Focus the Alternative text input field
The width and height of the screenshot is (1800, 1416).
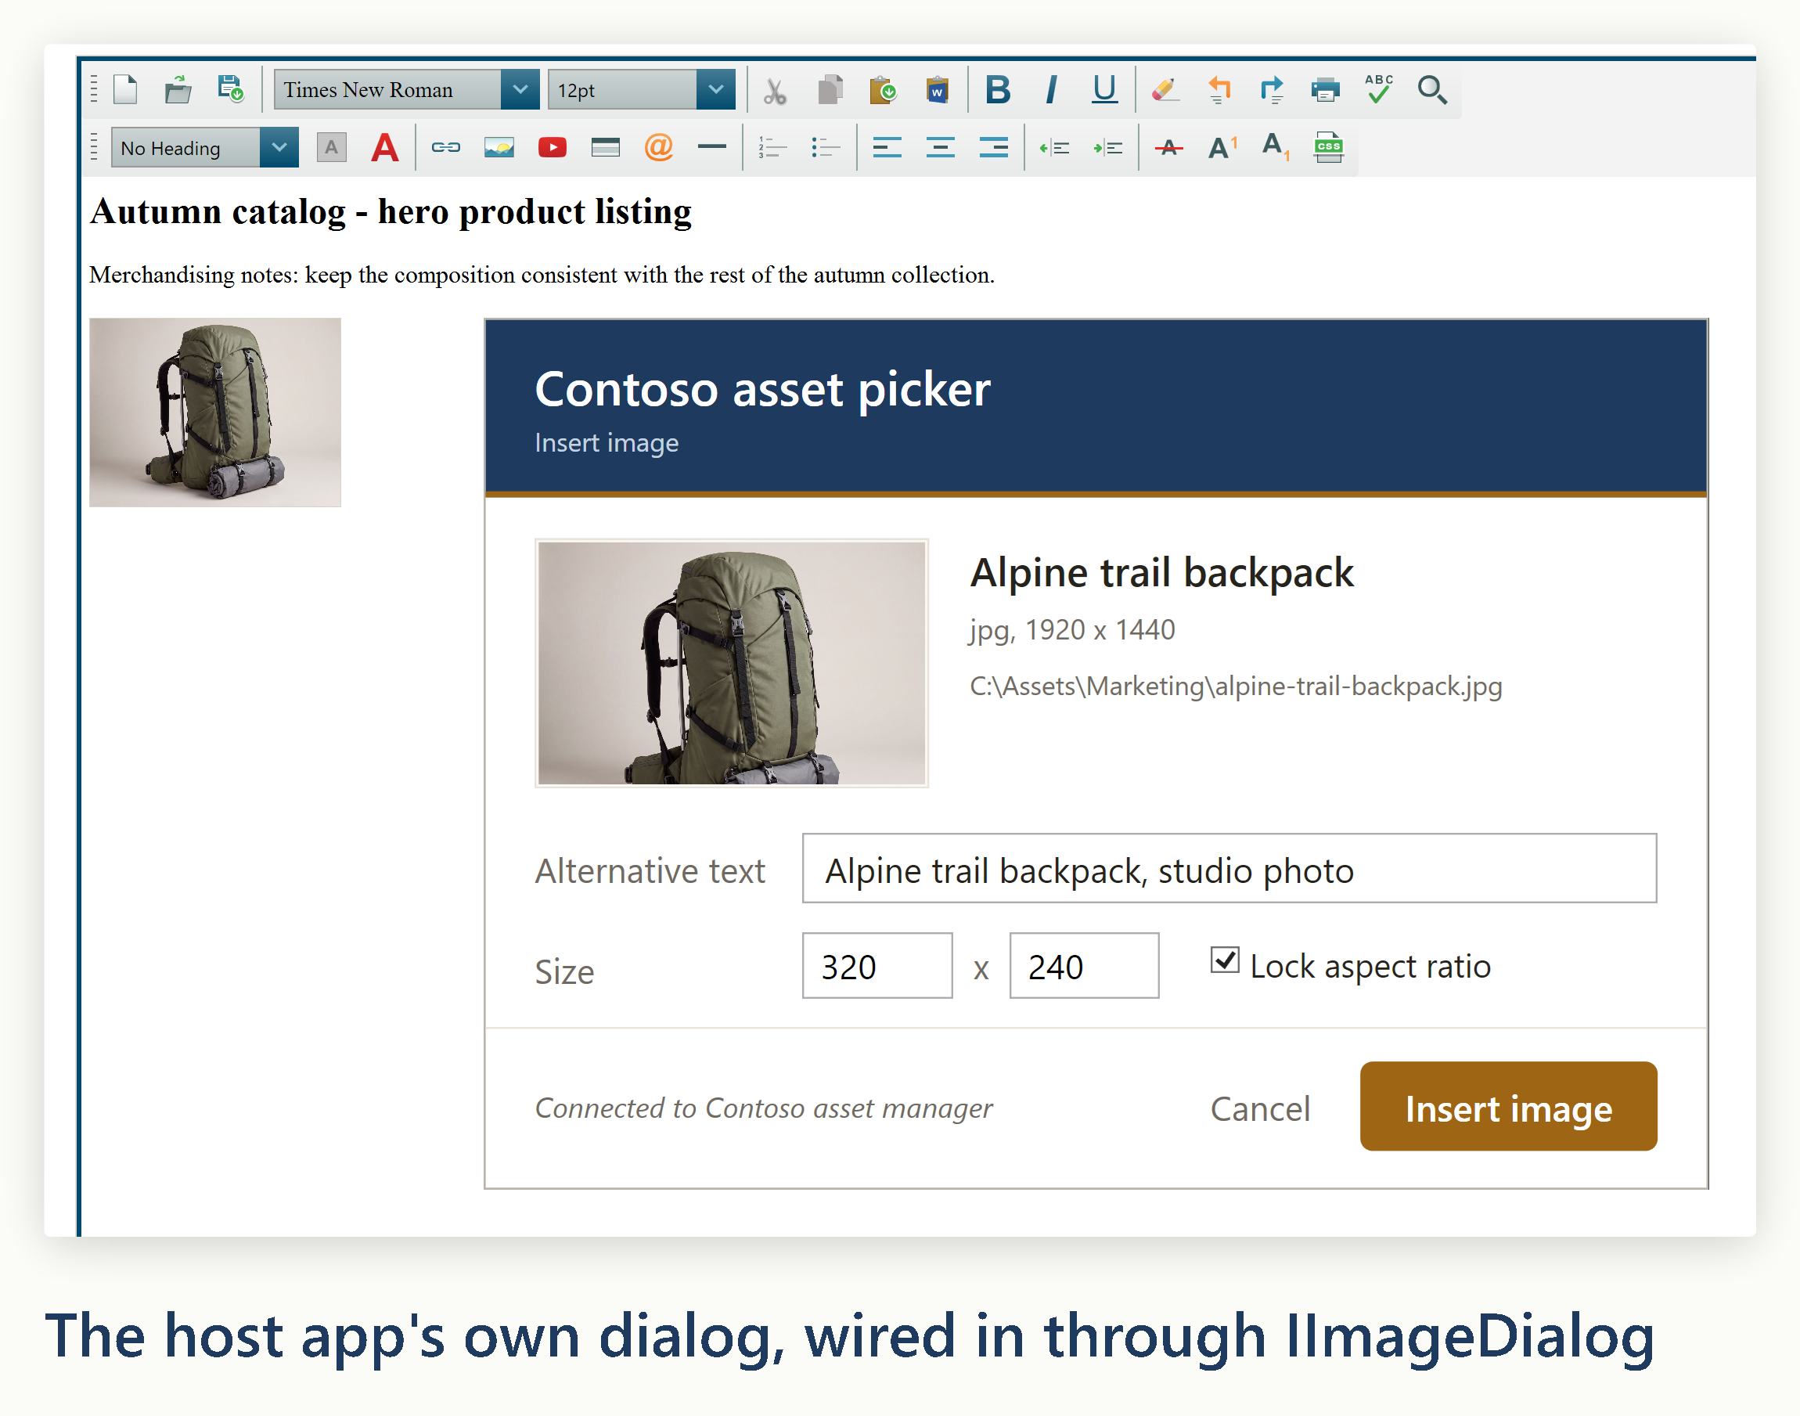click(1229, 868)
